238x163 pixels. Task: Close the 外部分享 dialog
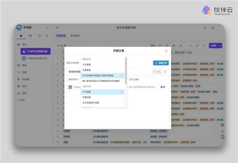coord(166,51)
